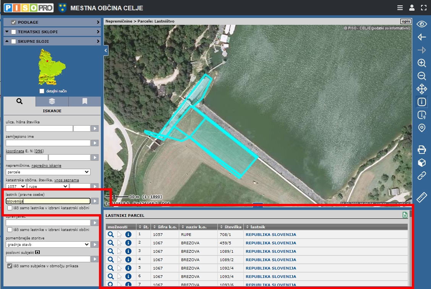Switch to the layers tab
This screenshot has width=431, height=289.
(x=52, y=101)
